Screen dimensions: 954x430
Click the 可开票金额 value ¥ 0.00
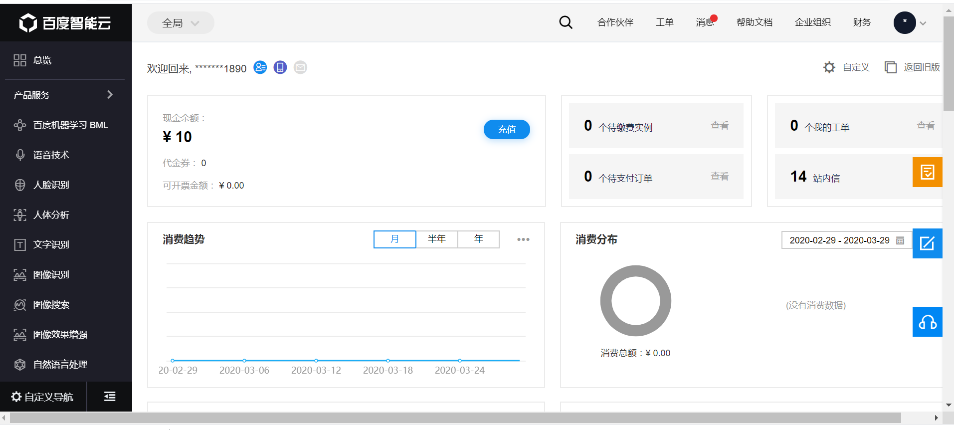pos(231,186)
